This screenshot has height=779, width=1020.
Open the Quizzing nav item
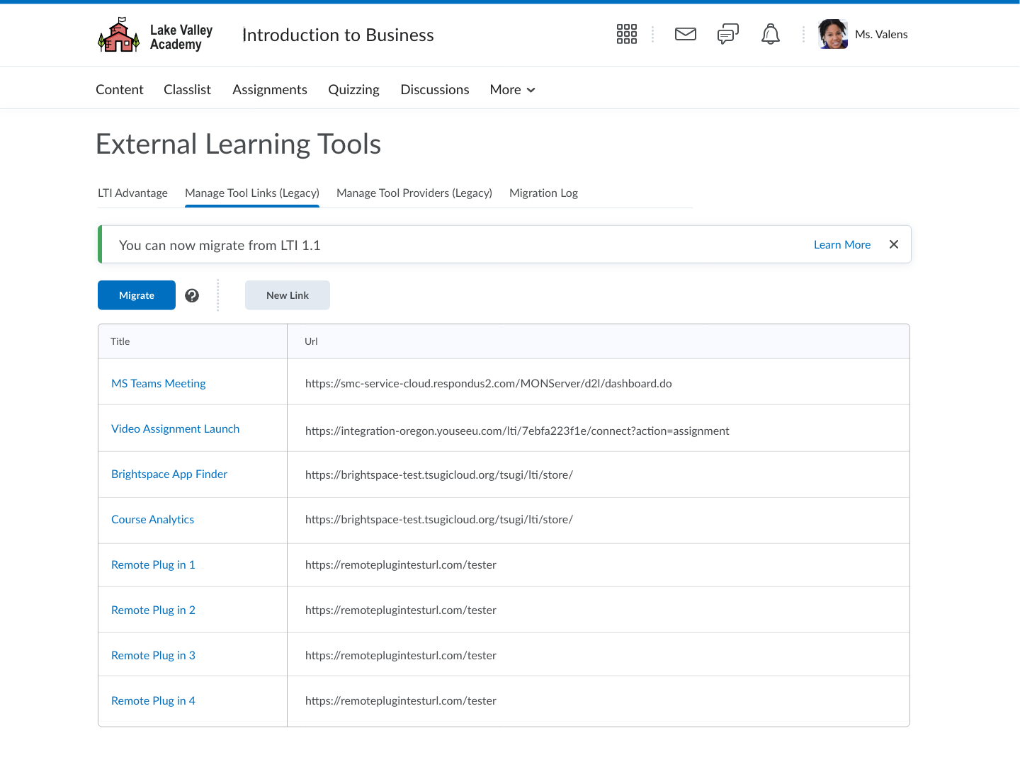point(353,89)
